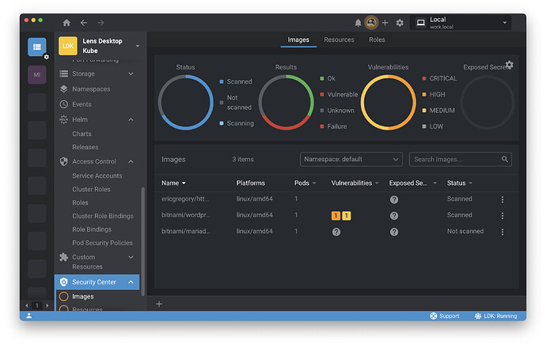Collapse the Access Control section
Viewport: 546px width, 346px height.
coord(131,161)
